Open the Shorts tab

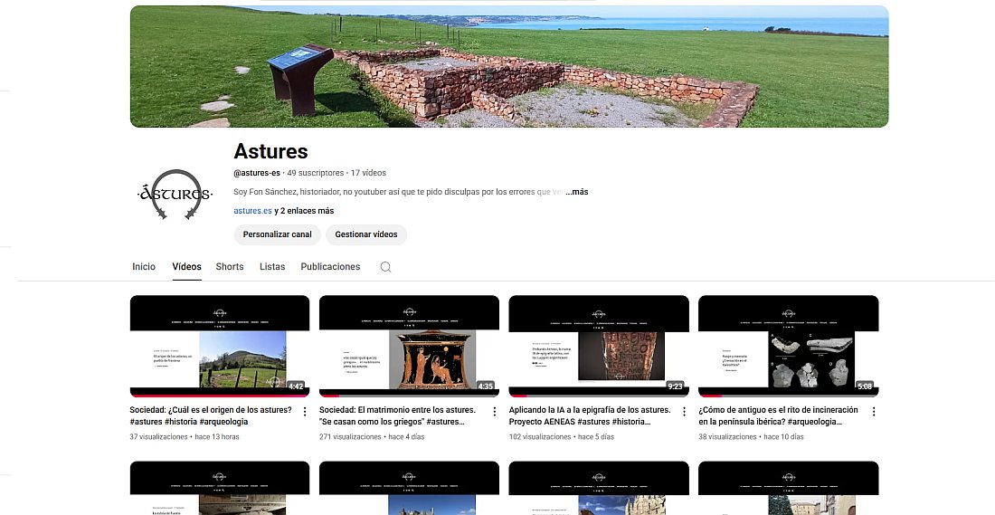[230, 267]
